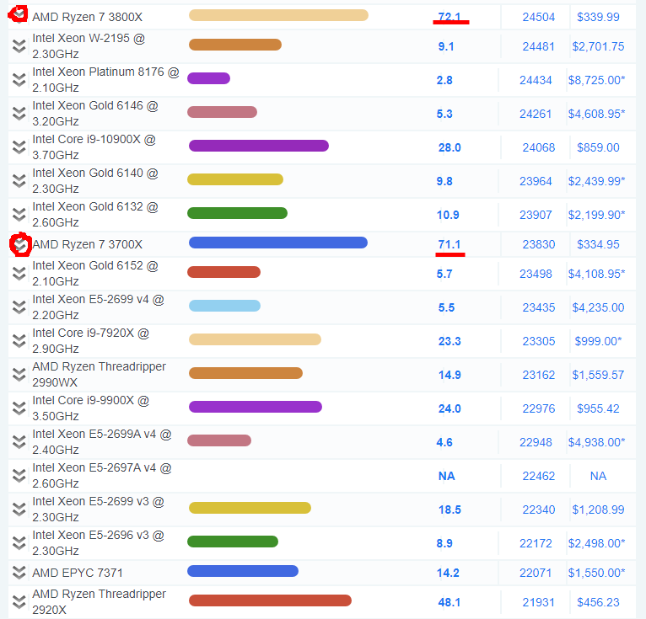Image resolution: width=646 pixels, height=619 pixels.
Task: Expand the Intel Core i9-7920X row chevron
Action: (19, 341)
